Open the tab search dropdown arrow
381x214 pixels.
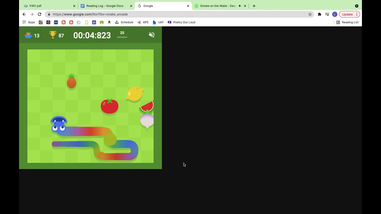357,6
